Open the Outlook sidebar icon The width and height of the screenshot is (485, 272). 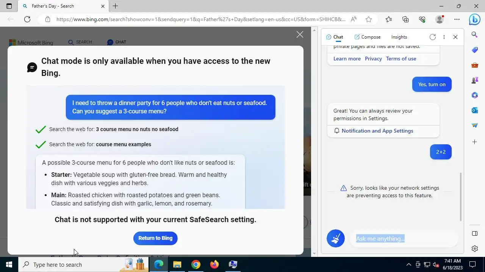click(x=474, y=110)
